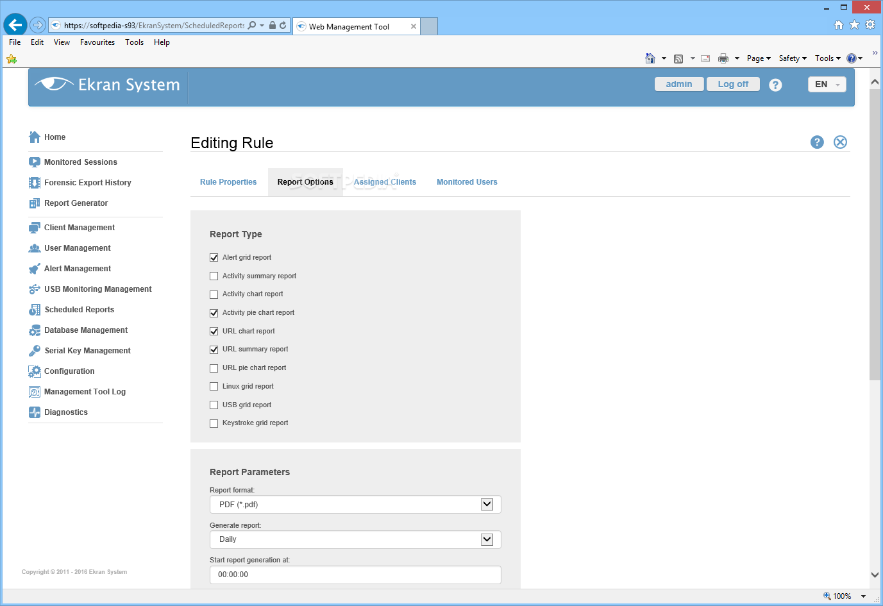Select the Report Options tab
This screenshot has width=883, height=606.
tap(305, 182)
